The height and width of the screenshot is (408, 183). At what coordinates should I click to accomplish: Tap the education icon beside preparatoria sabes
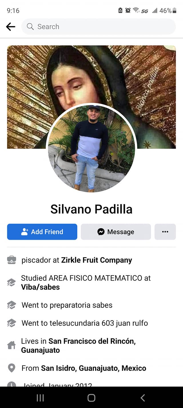11,305
